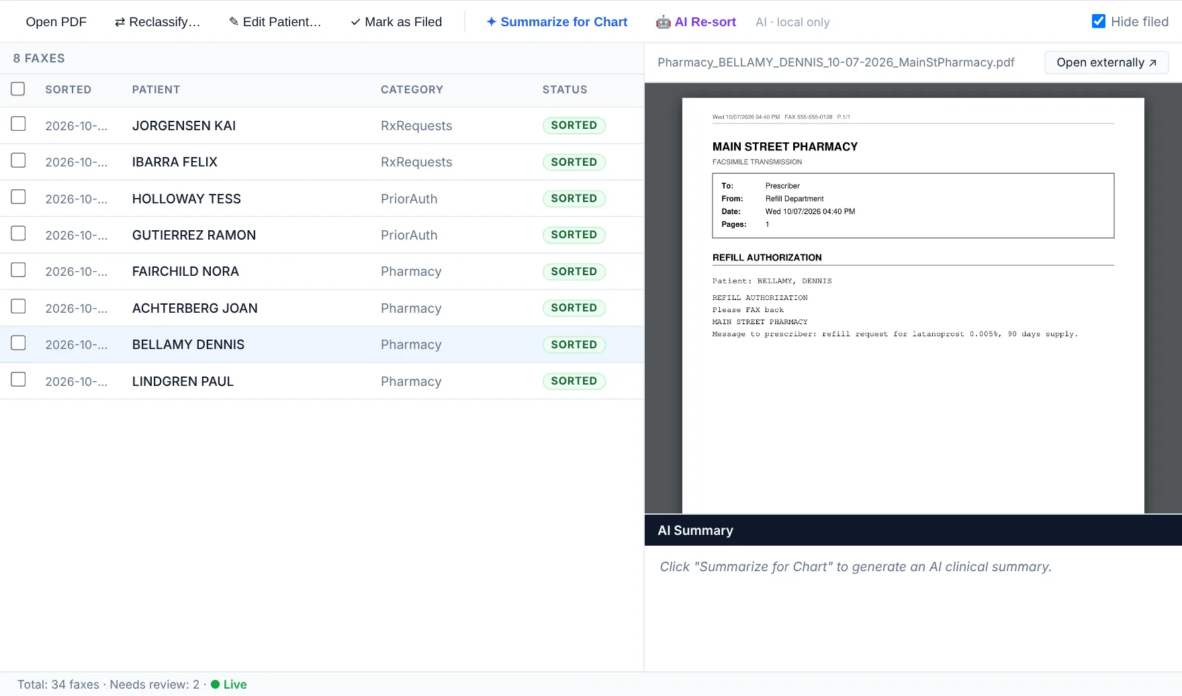The height and width of the screenshot is (696, 1182).
Task: Select patient HOLLOWAY TESS
Action: pos(187,199)
